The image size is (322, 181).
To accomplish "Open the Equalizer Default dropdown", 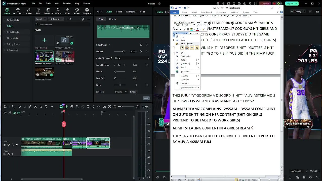I will (121, 92).
